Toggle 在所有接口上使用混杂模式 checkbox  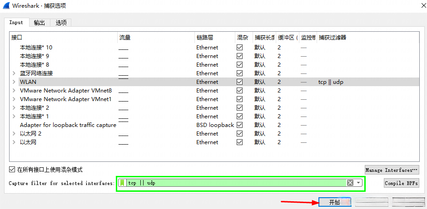click(x=12, y=170)
